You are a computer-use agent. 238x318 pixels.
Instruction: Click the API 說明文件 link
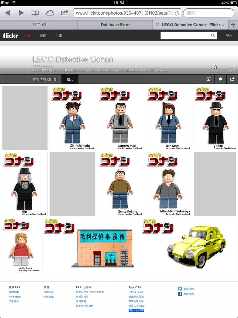[x=136, y=301]
